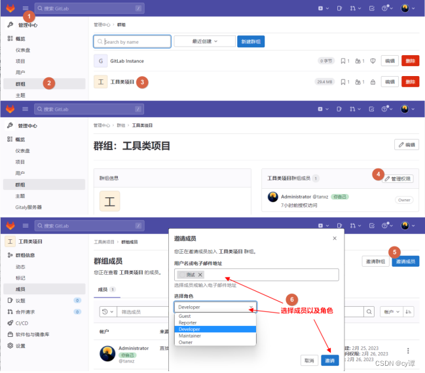Click the large 工 avatar under 群组信息 card
The height and width of the screenshot is (373, 425).
pos(110,201)
